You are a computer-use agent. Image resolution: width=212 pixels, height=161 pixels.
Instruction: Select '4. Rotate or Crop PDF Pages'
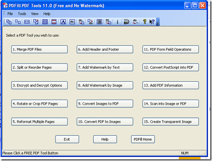point(39,104)
